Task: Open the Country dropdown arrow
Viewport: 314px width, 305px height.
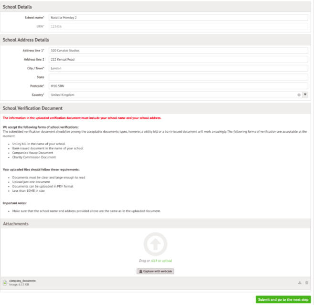Action: pos(305,95)
